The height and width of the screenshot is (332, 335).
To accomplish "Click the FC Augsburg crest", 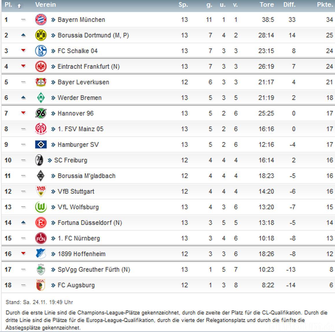I will (41, 285).
